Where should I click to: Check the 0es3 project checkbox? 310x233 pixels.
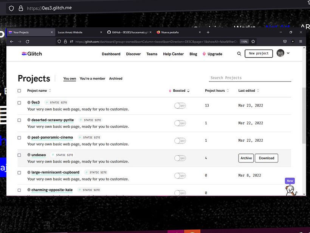tap(19, 103)
